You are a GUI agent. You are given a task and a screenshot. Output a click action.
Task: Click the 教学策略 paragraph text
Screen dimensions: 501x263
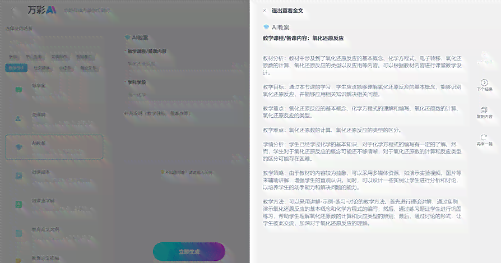[x=362, y=180]
